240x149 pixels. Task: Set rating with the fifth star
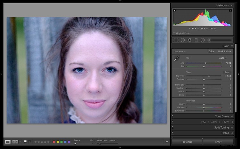coord(48,142)
